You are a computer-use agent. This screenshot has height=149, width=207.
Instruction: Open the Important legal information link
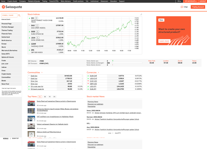click(x=9, y=88)
